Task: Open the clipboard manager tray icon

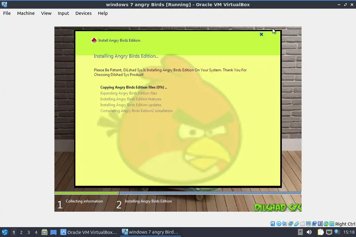Action: [x=320, y=232]
